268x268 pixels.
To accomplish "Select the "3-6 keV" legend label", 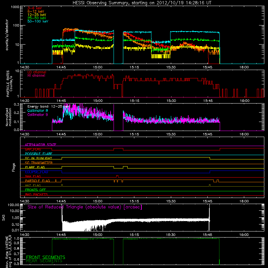I will [35, 8].
